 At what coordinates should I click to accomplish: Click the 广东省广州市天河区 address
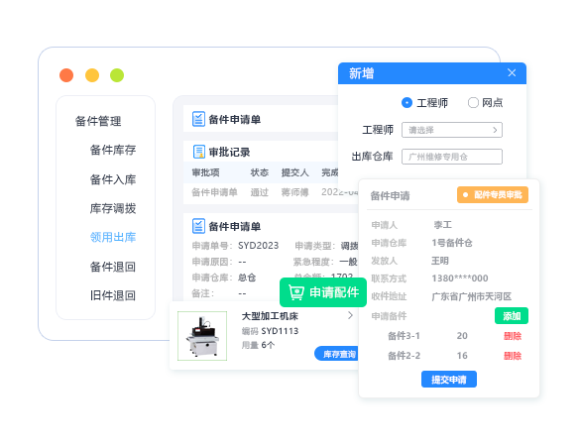coord(472,296)
